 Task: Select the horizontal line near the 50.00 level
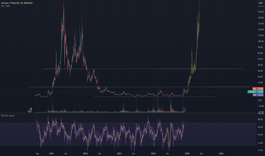click(x=143, y=69)
